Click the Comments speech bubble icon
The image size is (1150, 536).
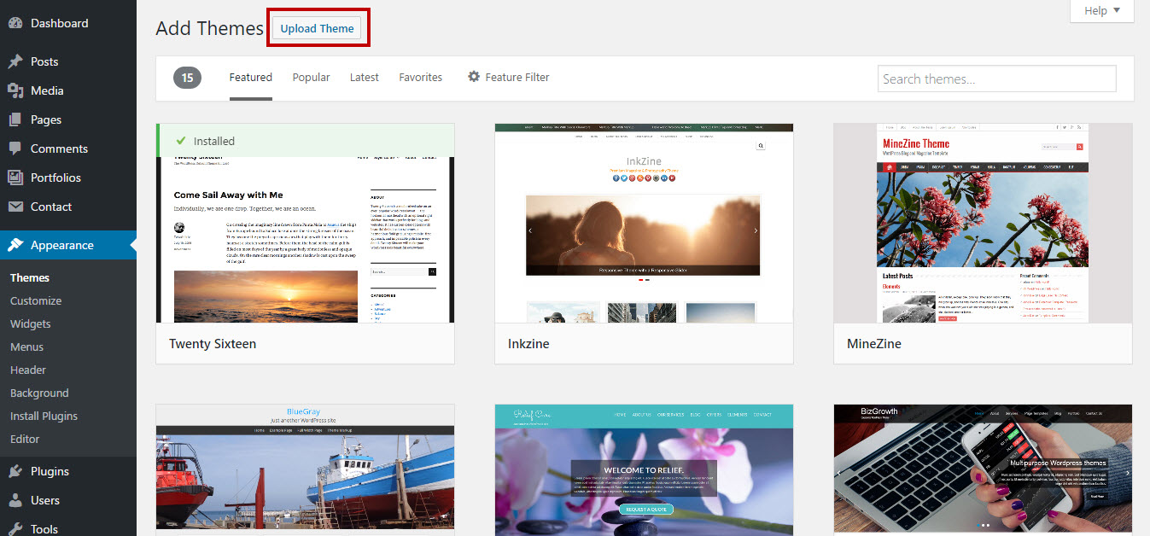coord(15,149)
